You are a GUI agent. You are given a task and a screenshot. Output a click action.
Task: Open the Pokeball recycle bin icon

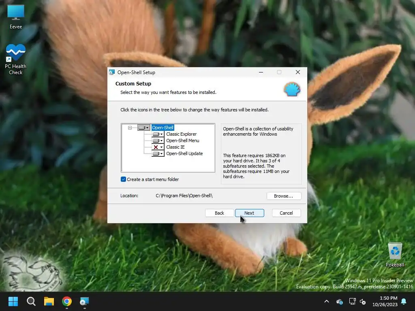click(395, 255)
